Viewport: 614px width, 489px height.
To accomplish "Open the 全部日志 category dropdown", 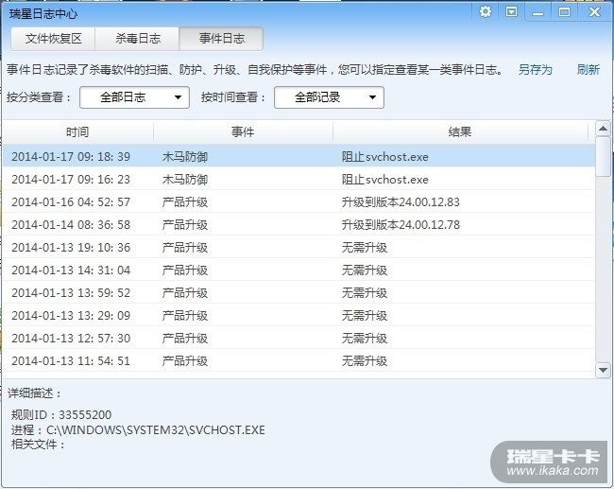I will pyautogui.click(x=135, y=97).
